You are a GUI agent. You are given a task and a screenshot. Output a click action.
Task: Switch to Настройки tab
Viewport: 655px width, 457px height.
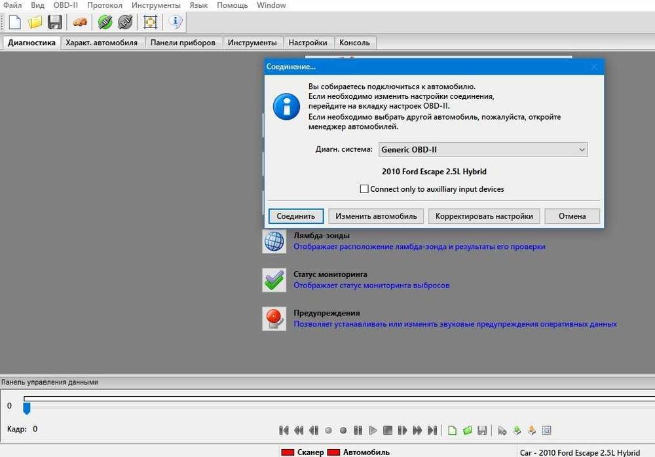click(308, 43)
